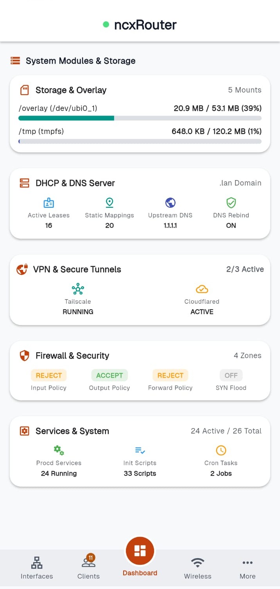The image size is (280, 589).
Task: Click the DHCP & DNS Server icon
Action: coord(25,183)
